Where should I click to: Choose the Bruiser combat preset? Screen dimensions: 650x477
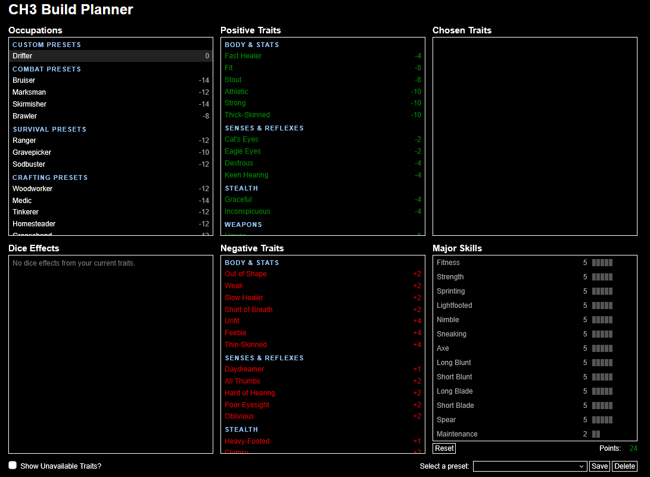(x=111, y=80)
